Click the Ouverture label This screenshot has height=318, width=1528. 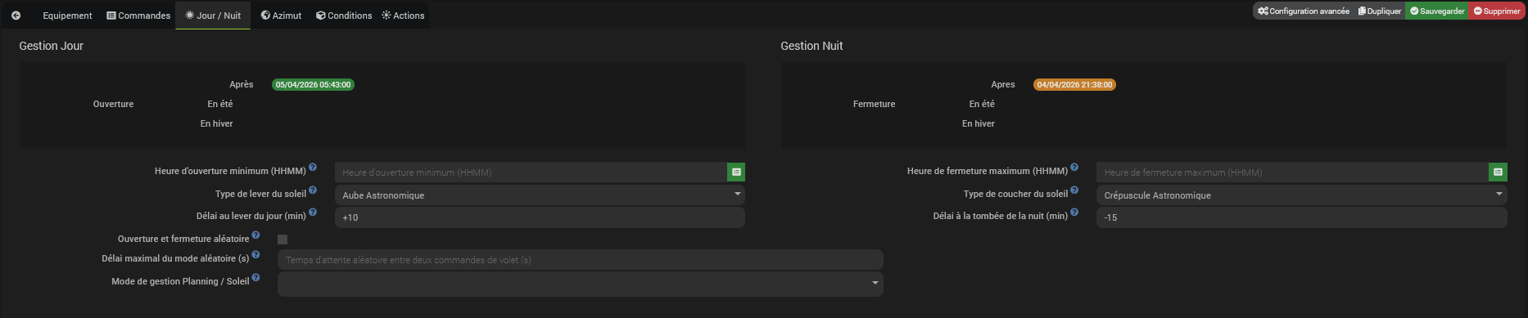click(113, 104)
